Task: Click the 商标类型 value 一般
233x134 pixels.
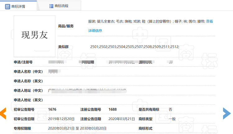Action: pyautogui.click(x=172, y=119)
